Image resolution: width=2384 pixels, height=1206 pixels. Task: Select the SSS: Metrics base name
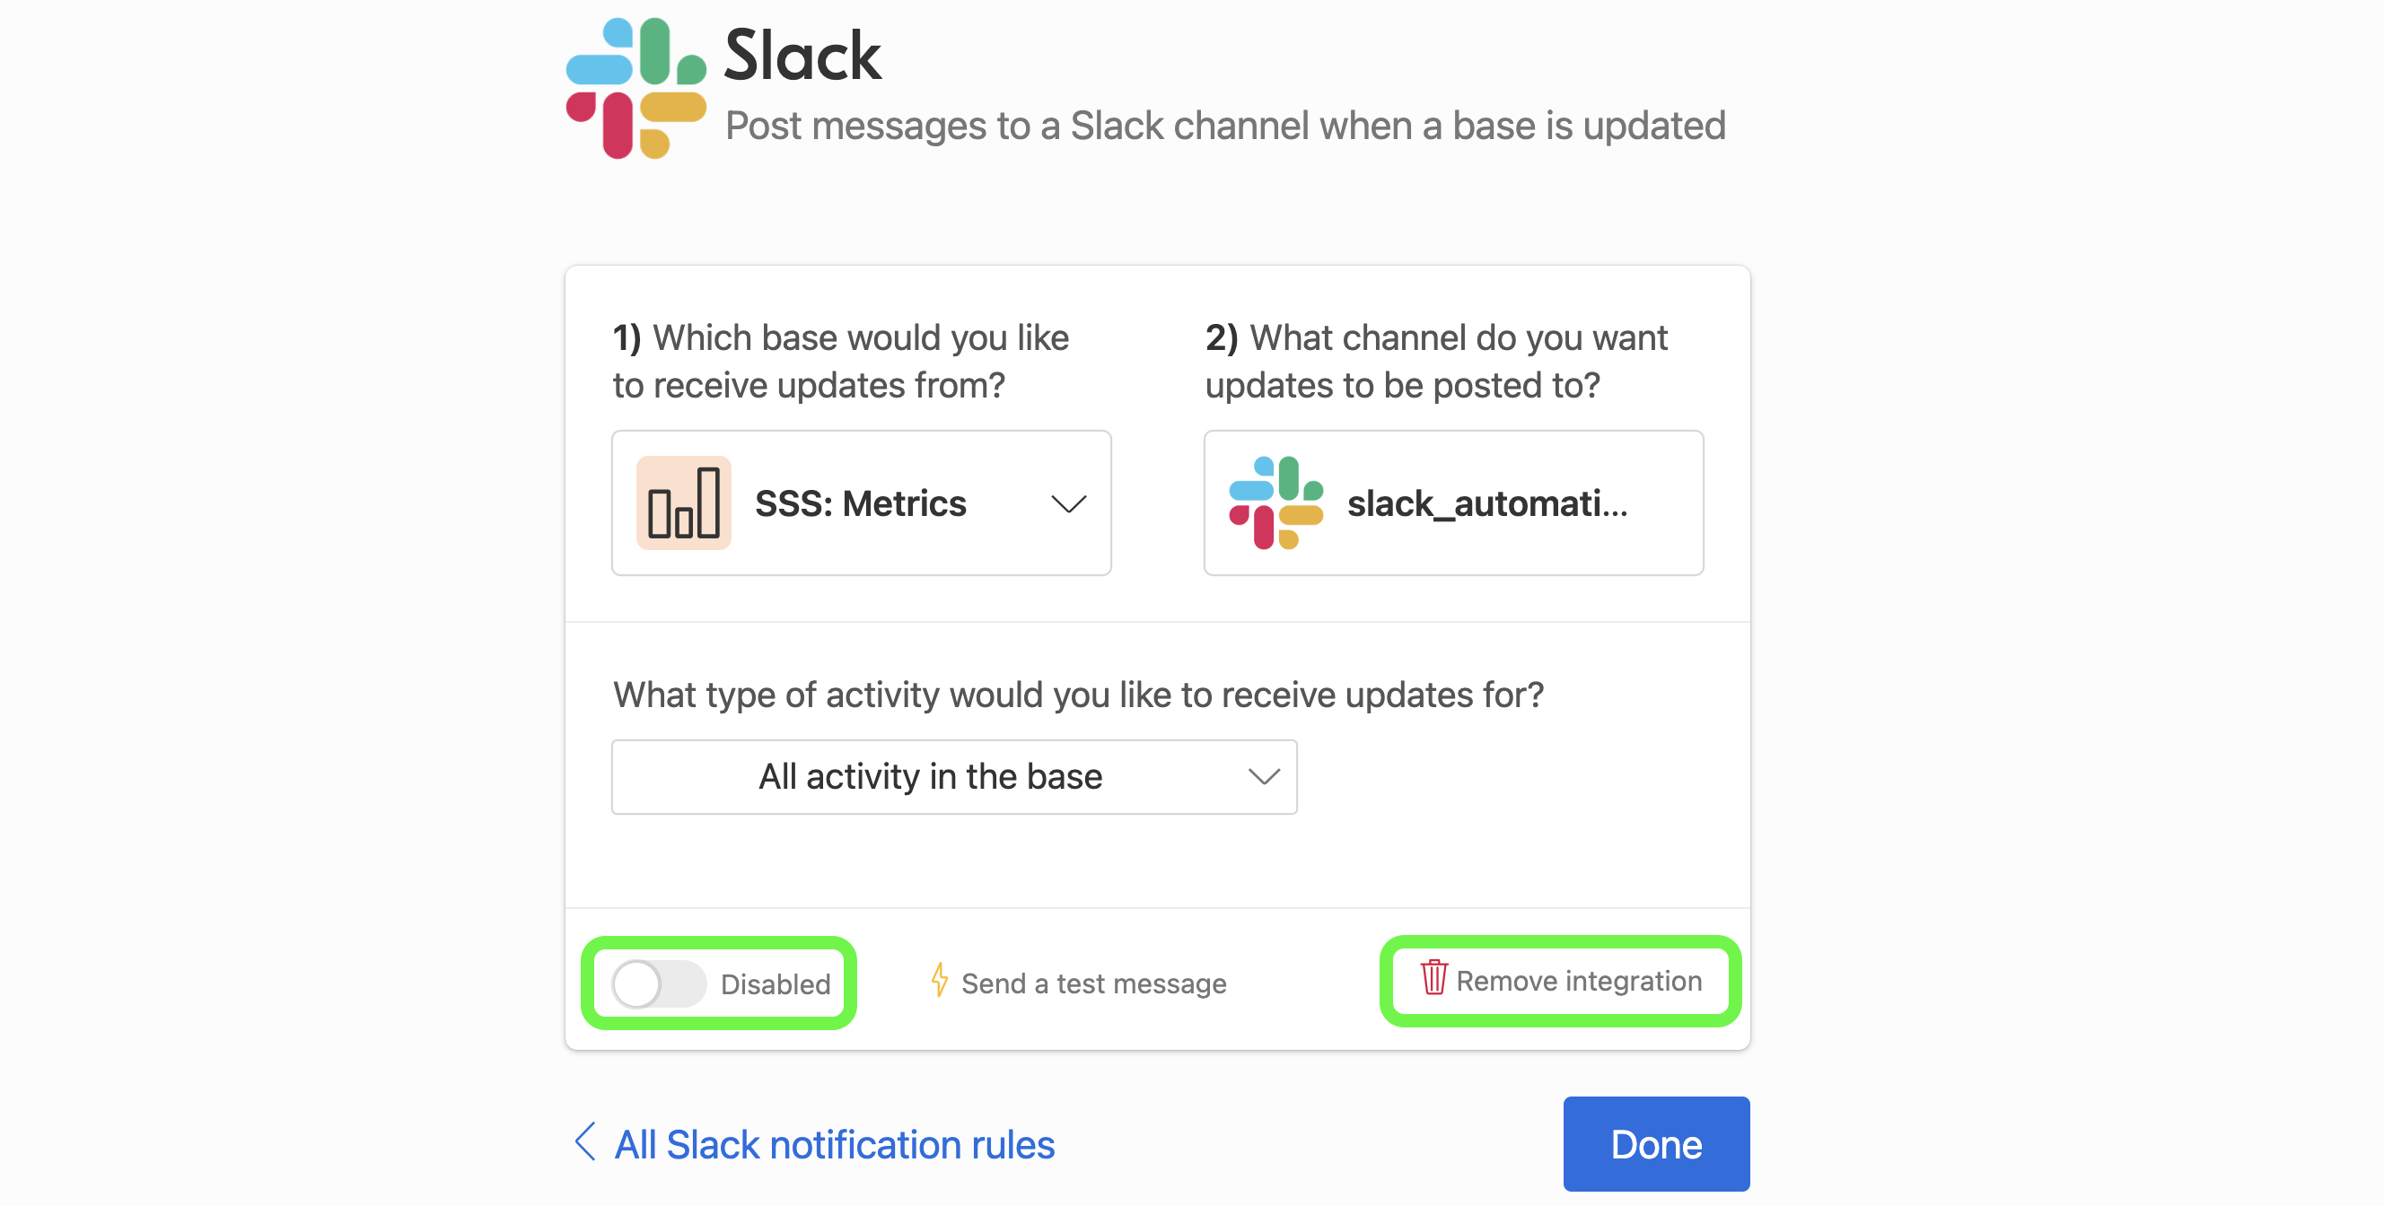[861, 504]
